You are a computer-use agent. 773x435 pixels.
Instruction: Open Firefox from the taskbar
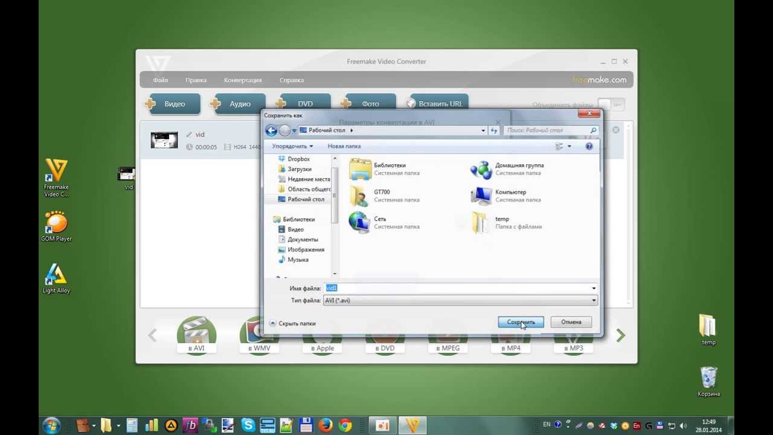[325, 425]
